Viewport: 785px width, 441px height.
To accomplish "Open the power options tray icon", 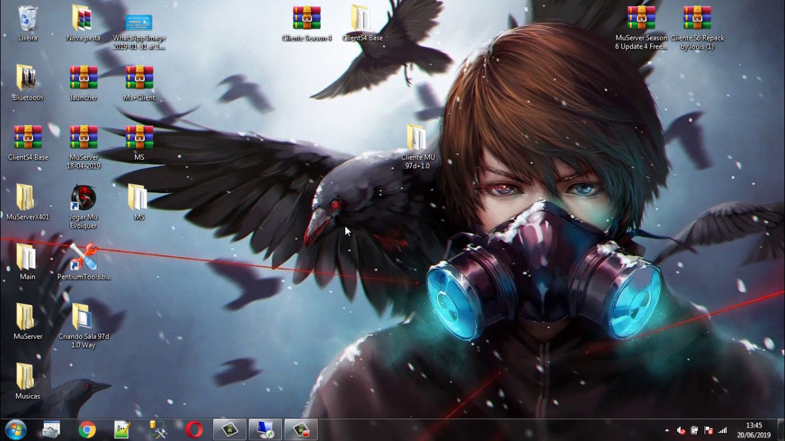I will tap(695, 430).
